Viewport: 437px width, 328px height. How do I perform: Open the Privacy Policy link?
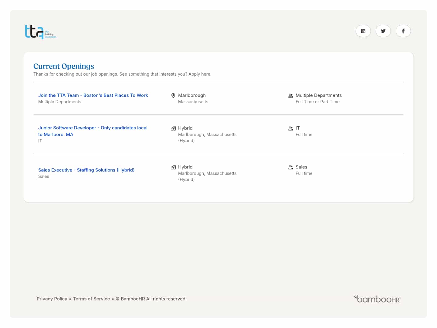click(52, 299)
